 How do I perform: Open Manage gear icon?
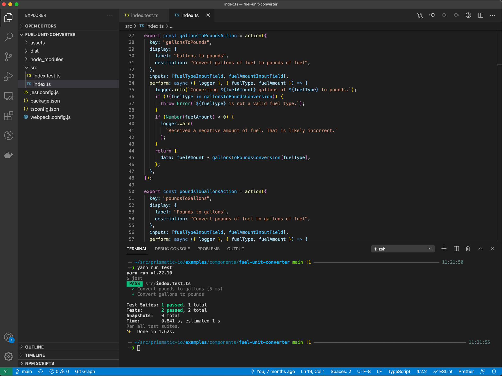click(9, 356)
